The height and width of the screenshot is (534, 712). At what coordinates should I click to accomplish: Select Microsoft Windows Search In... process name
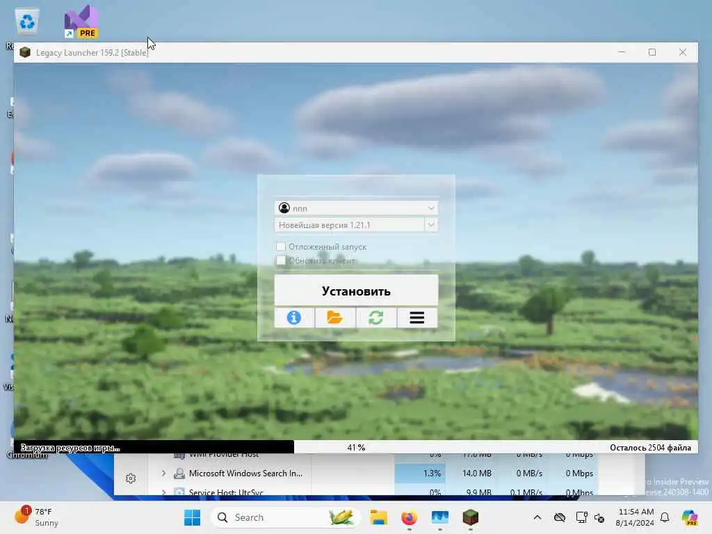(245, 473)
